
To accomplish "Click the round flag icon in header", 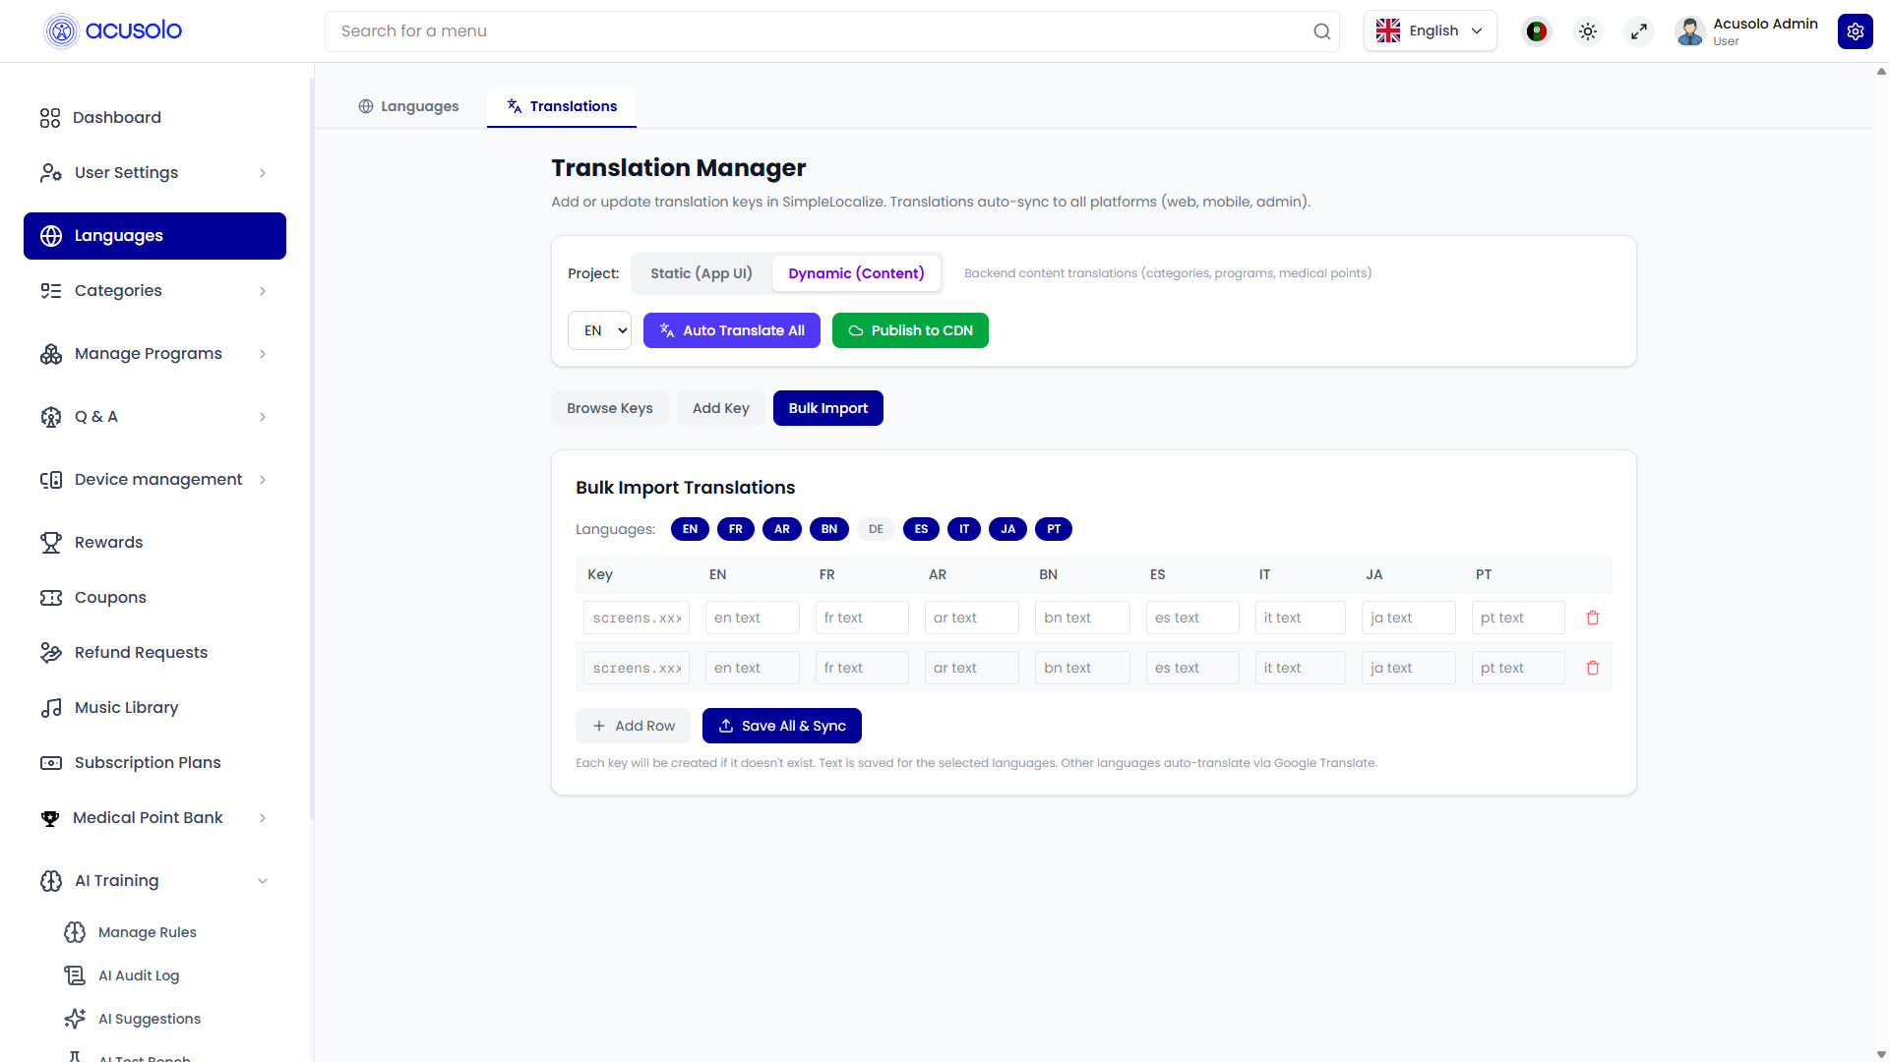I will point(1536,31).
